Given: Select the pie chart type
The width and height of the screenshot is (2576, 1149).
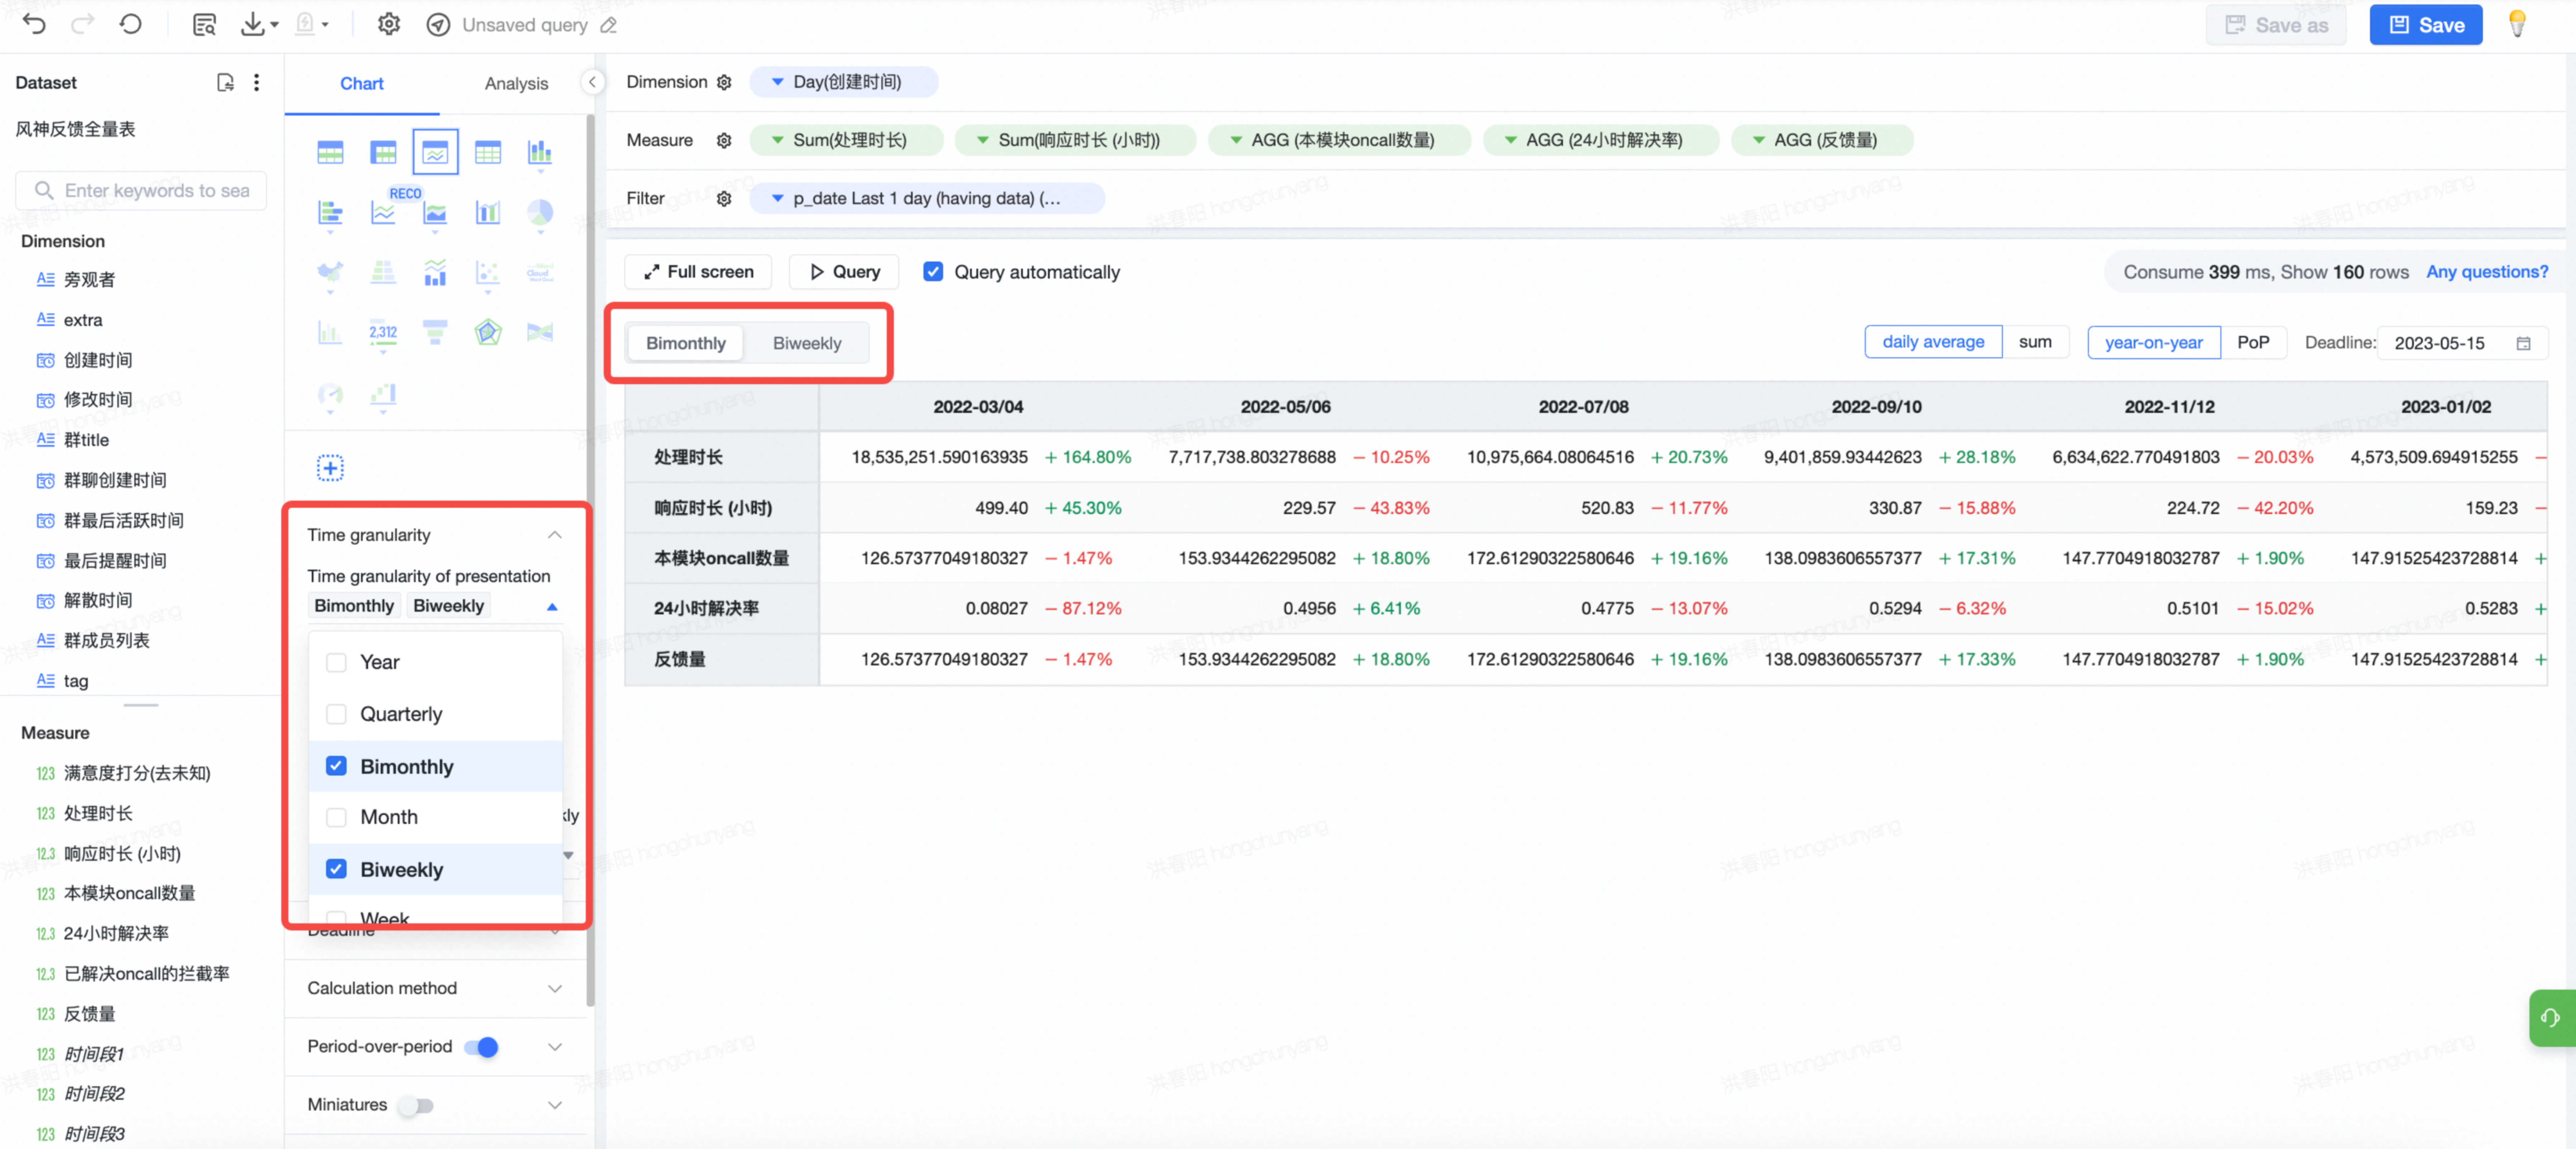Looking at the screenshot, I should [540, 212].
